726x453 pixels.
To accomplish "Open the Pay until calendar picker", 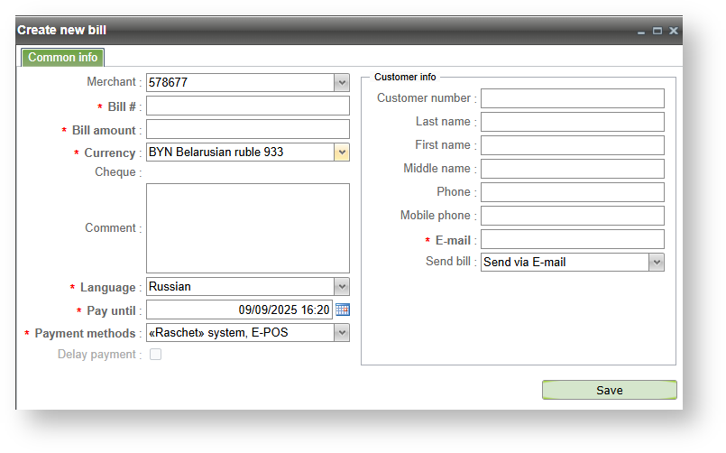I will [x=343, y=310].
